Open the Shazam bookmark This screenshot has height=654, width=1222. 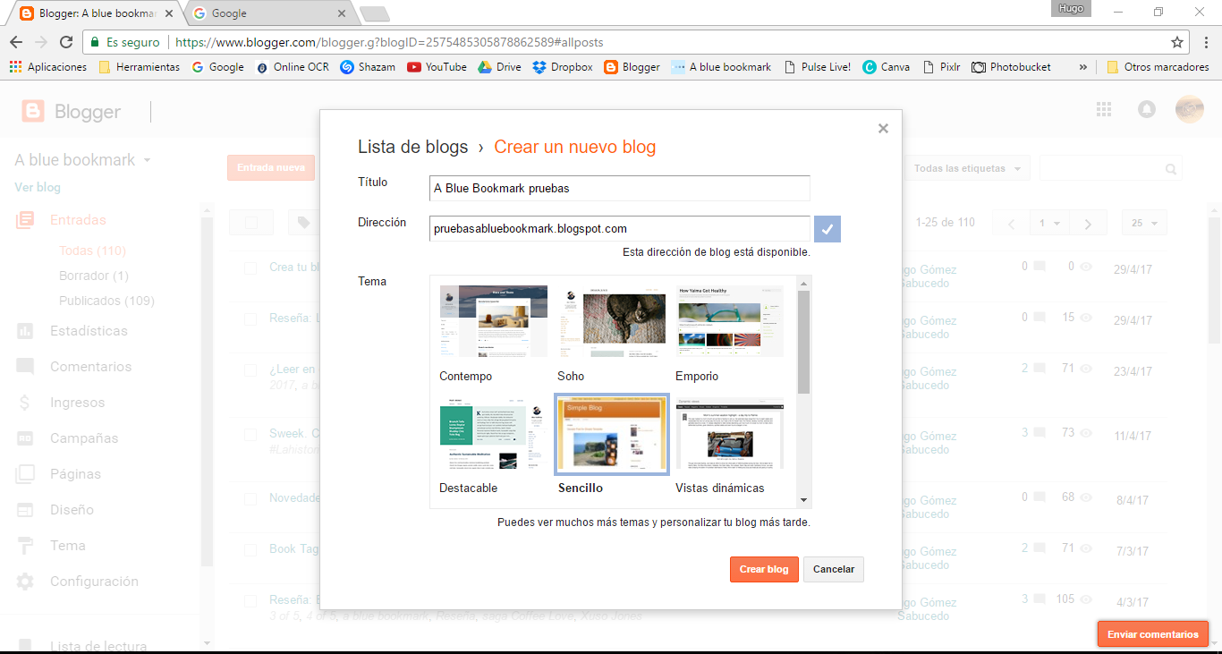click(x=368, y=67)
